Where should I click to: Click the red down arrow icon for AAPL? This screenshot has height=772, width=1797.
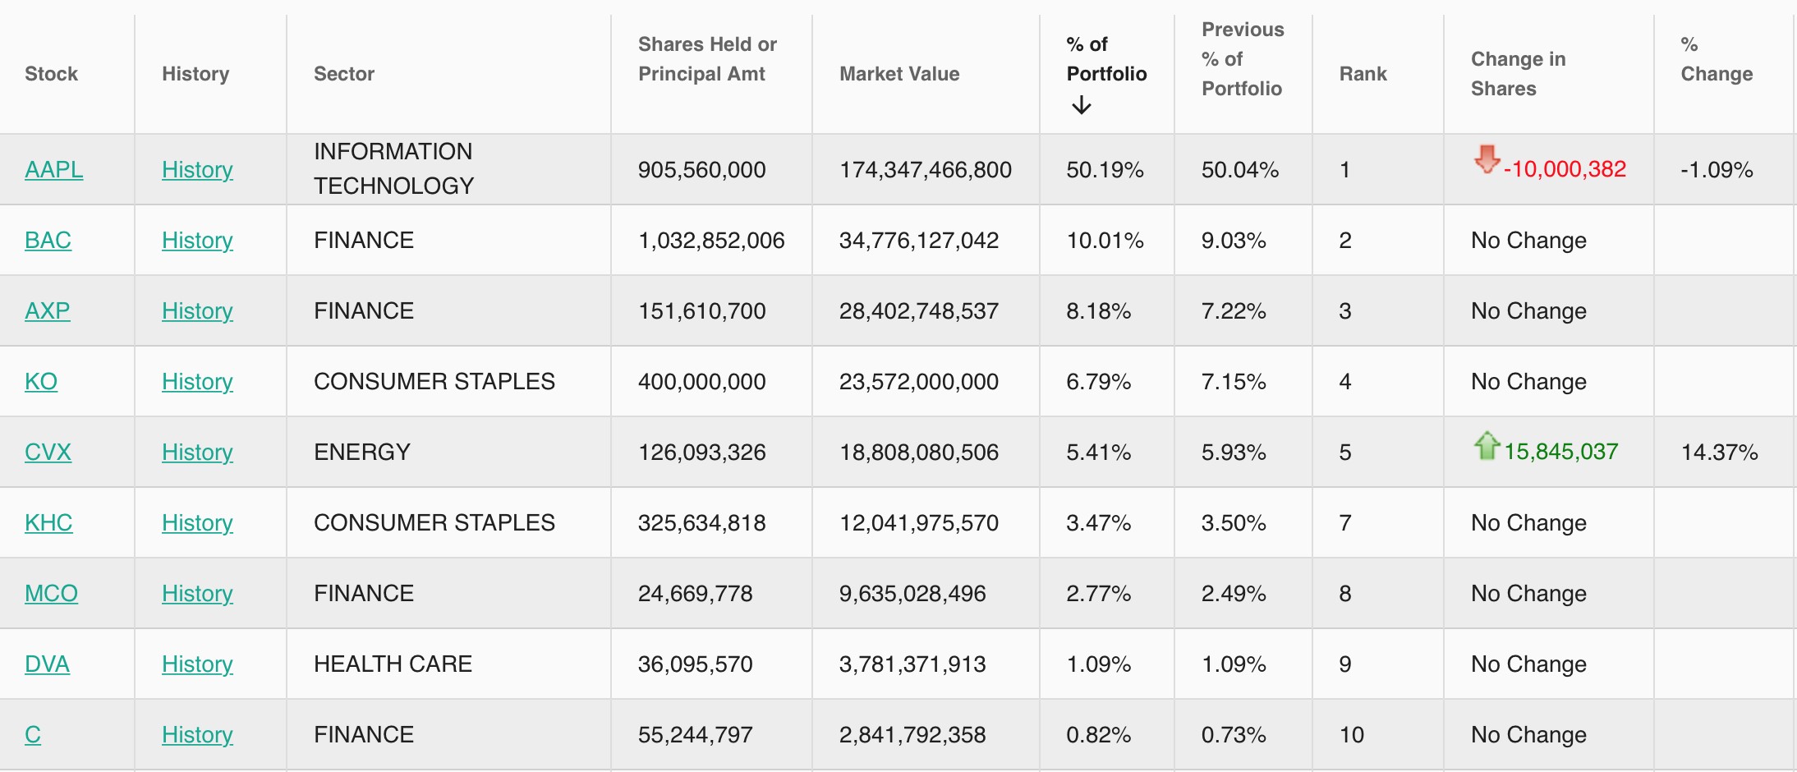pos(1487,159)
